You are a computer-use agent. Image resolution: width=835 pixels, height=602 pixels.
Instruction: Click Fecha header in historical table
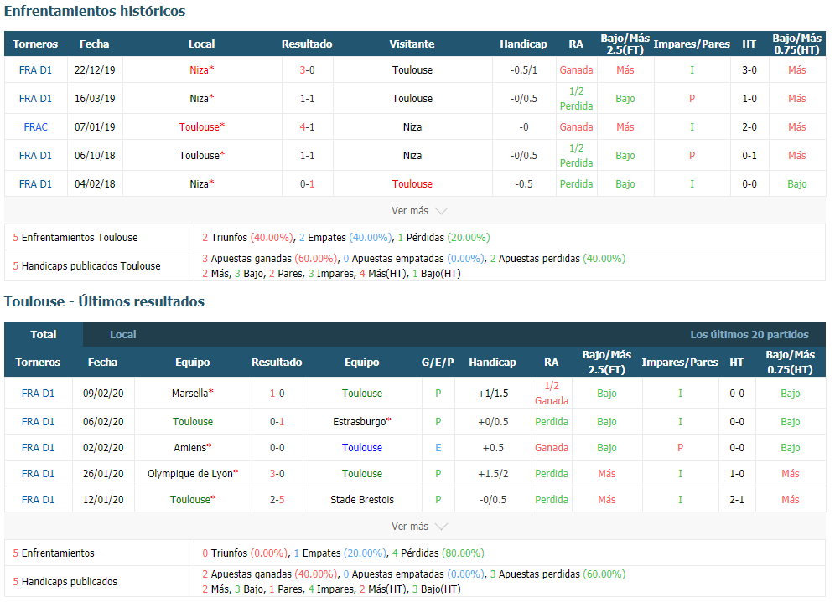tap(94, 44)
